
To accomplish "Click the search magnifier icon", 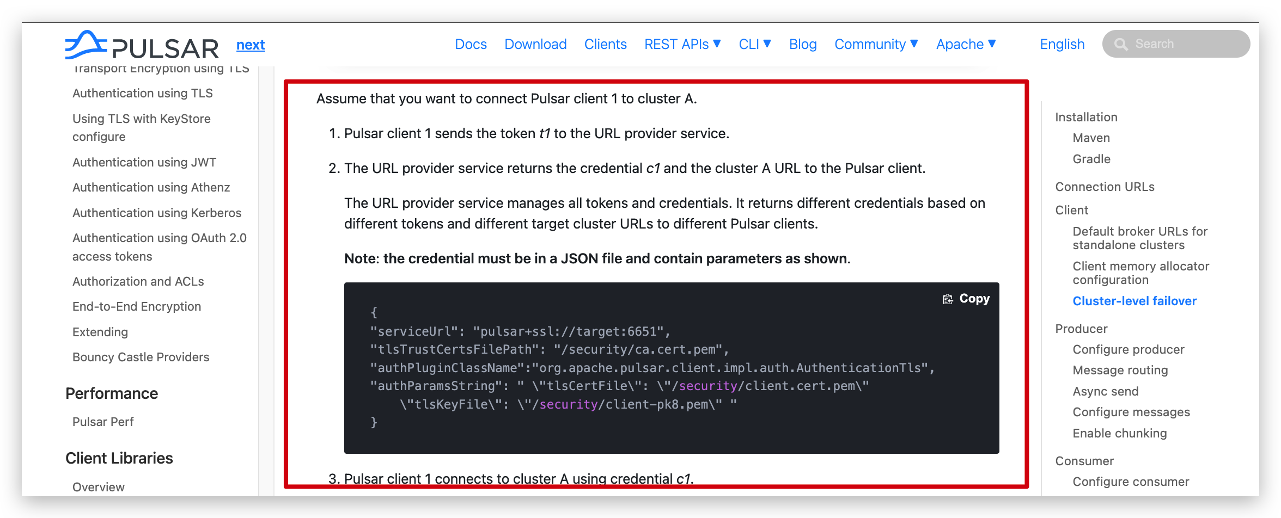I will pos(1121,44).
